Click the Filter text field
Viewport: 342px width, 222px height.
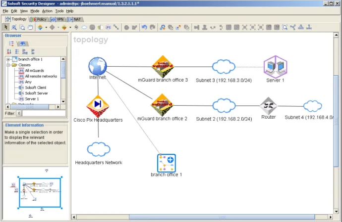click(x=44, y=113)
